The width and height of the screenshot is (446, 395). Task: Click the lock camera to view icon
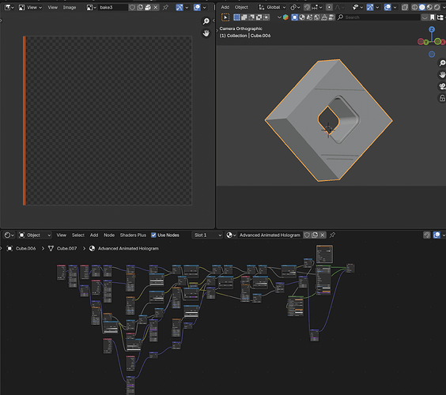click(x=442, y=98)
